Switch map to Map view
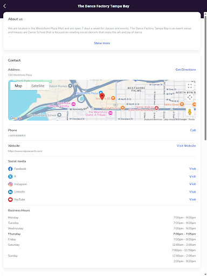Screen dimensions: 207x276 (x=18, y=86)
